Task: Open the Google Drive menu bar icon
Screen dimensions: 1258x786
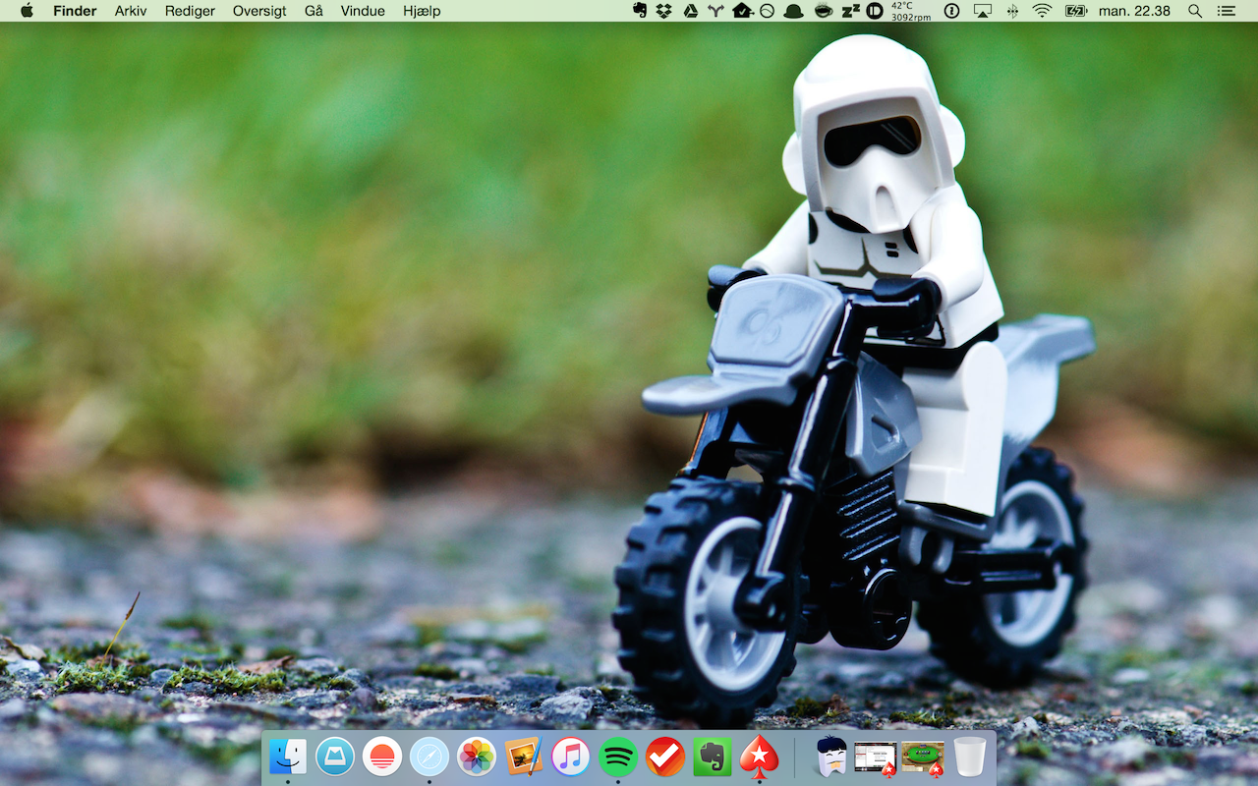Action: click(690, 11)
